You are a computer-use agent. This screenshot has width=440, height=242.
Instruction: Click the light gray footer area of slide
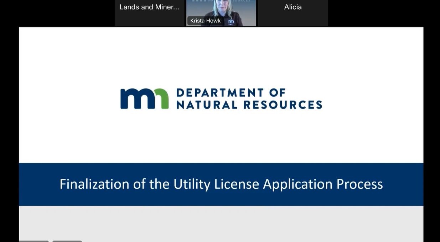[221, 224]
